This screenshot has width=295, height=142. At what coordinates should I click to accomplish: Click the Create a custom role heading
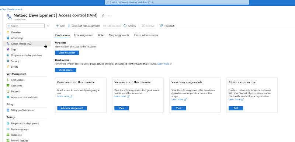[x=242, y=82]
